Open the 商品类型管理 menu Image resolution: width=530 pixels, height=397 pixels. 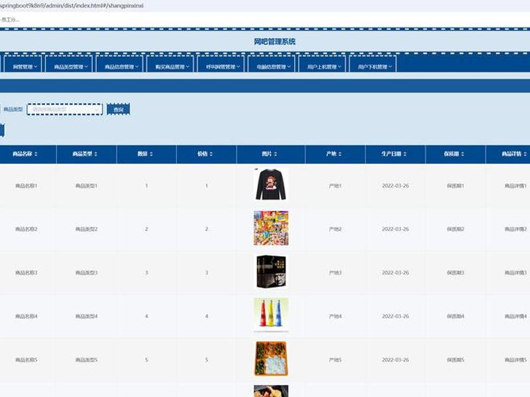pos(69,64)
